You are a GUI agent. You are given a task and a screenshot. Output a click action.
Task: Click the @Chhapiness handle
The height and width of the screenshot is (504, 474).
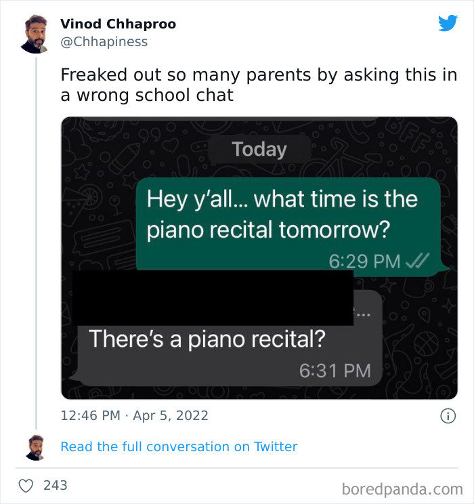[104, 42]
